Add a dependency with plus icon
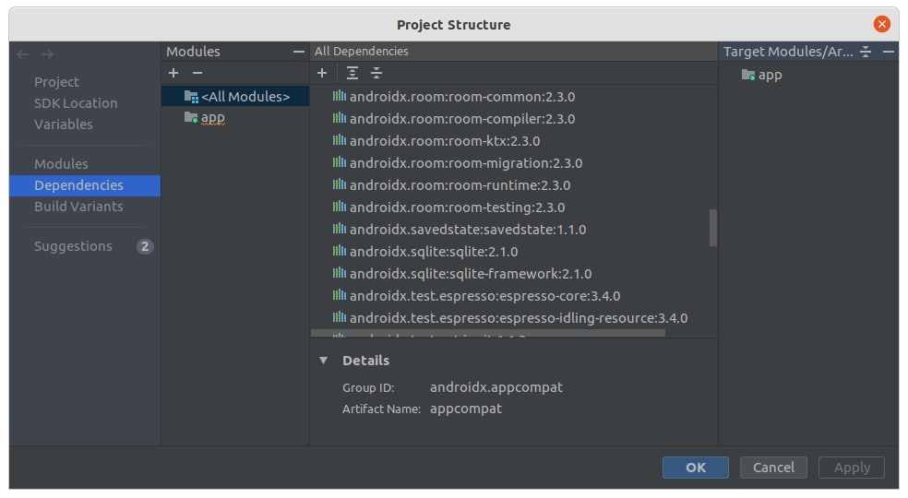 click(x=322, y=73)
